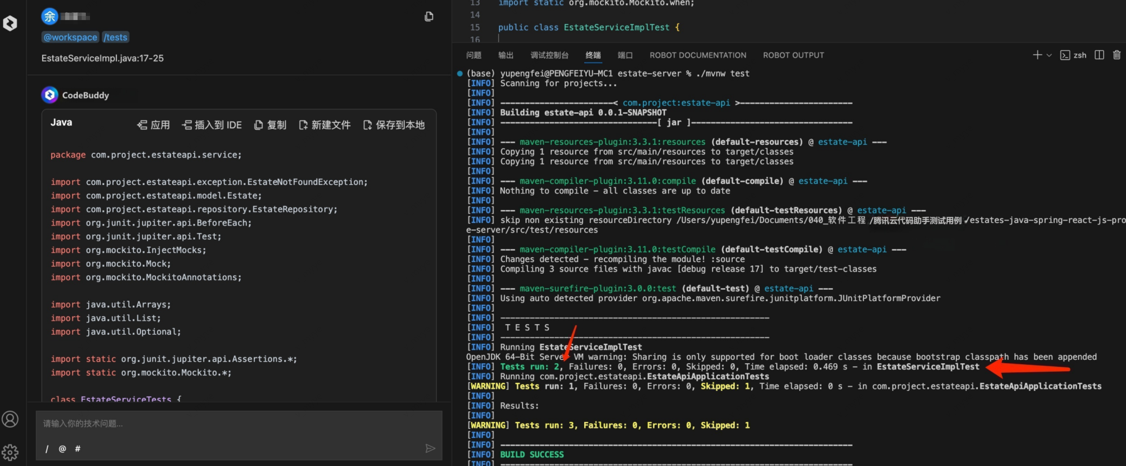Click 插入到 IDE button
The height and width of the screenshot is (466, 1126).
(x=212, y=125)
